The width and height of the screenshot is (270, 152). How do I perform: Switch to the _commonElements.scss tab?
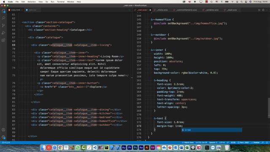[x=186, y=10]
